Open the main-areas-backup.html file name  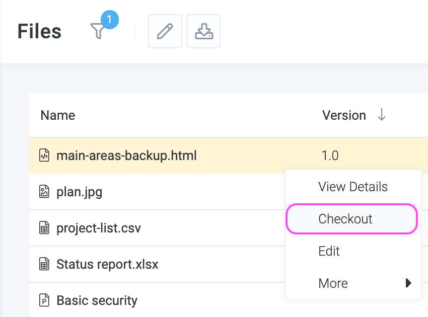(126, 155)
